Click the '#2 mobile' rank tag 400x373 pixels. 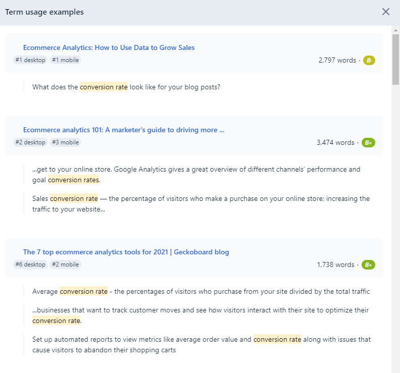(65, 264)
